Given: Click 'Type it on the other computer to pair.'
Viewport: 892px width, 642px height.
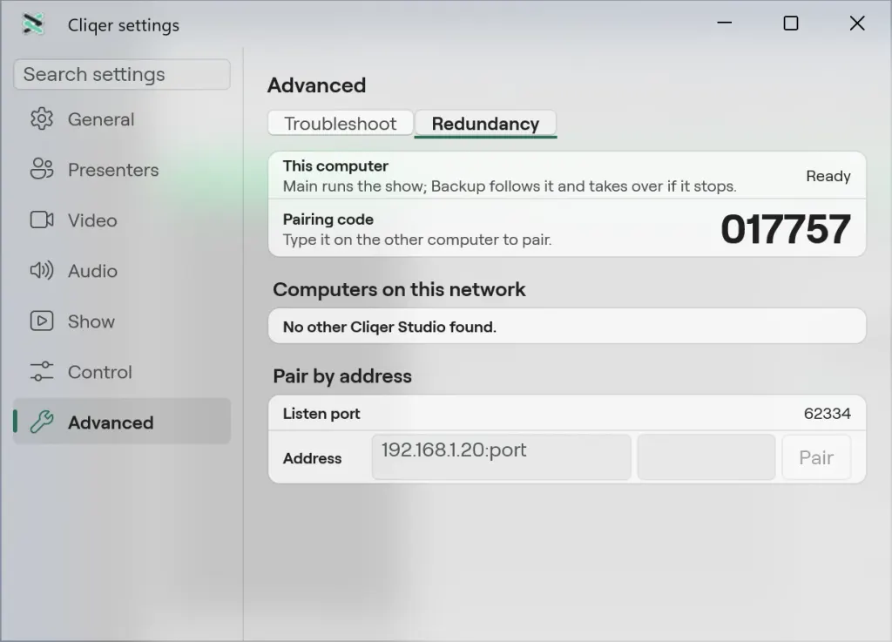Looking at the screenshot, I should click(417, 240).
